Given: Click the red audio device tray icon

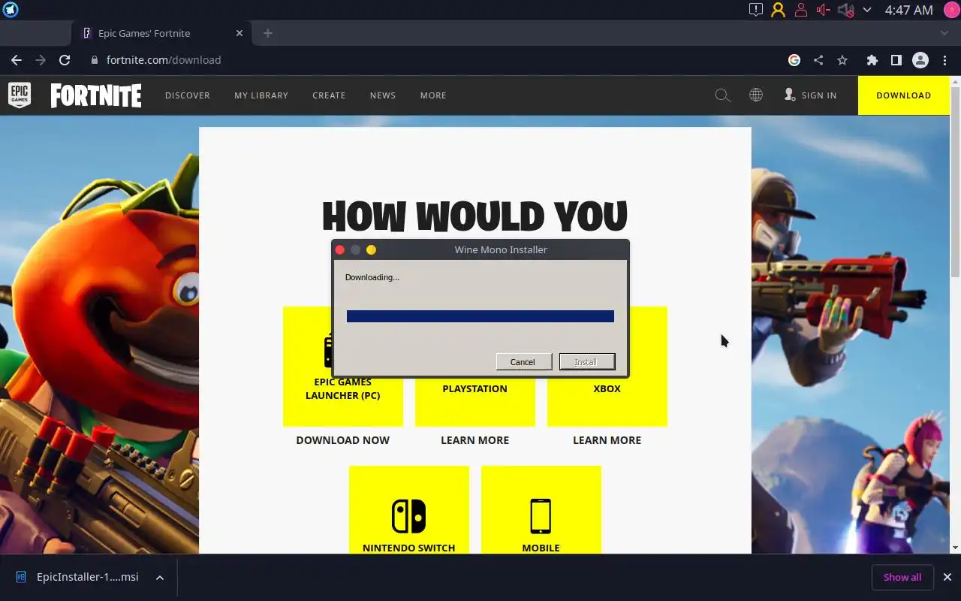Looking at the screenshot, I should [x=824, y=10].
